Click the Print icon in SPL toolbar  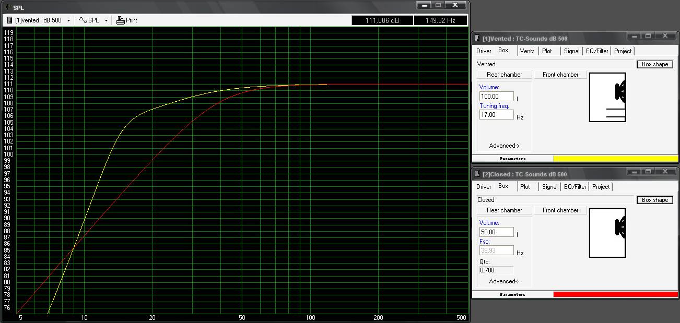pyautogui.click(x=121, y=20)
